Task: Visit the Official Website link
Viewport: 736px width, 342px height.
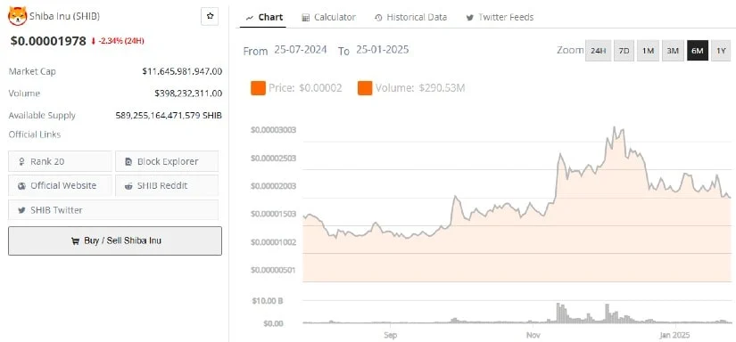Action: coord(60,185)
